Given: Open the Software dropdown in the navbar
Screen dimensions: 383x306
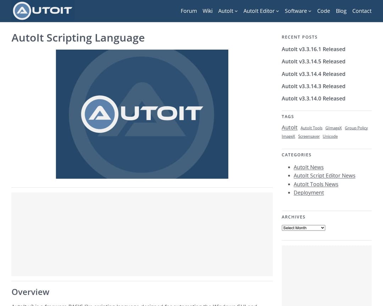Looking at the screenshot, I should coord(298,11).
